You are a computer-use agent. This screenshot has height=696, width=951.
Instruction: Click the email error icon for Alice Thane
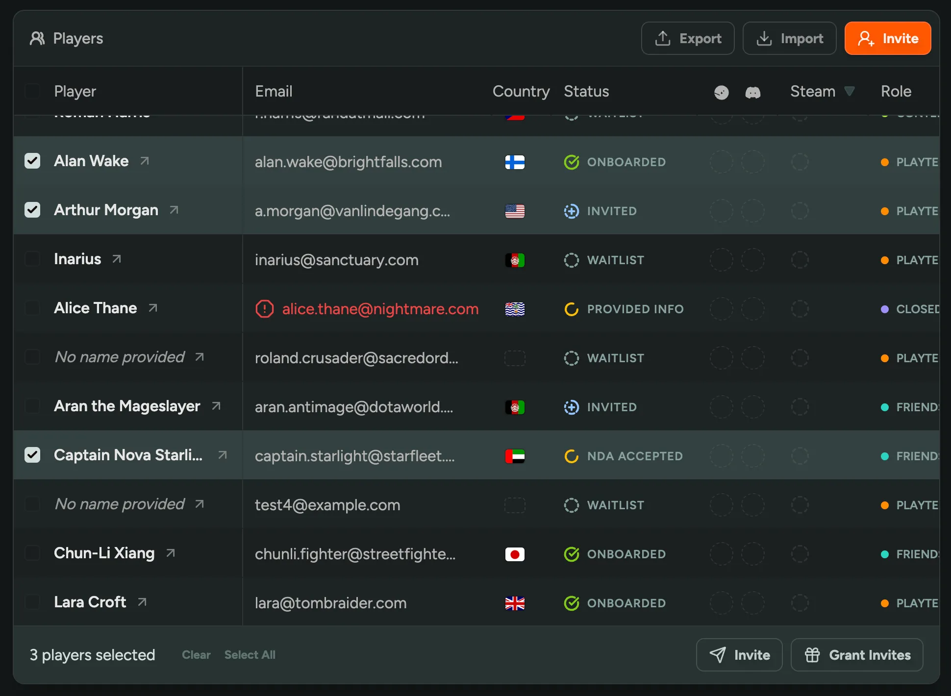coord(265,309)
